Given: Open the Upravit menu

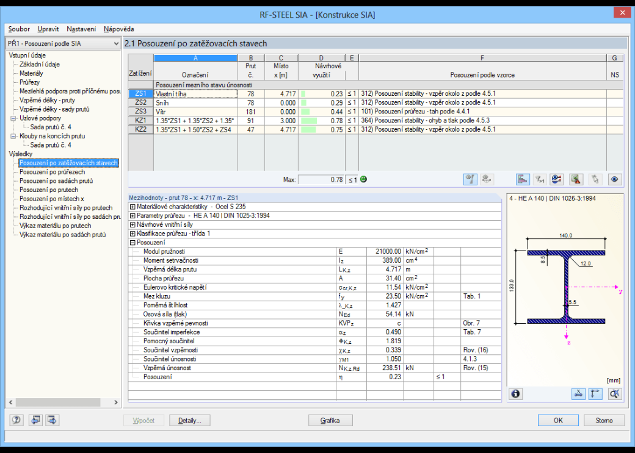Looking at the screenshot, I should click(x=48, y=29).
